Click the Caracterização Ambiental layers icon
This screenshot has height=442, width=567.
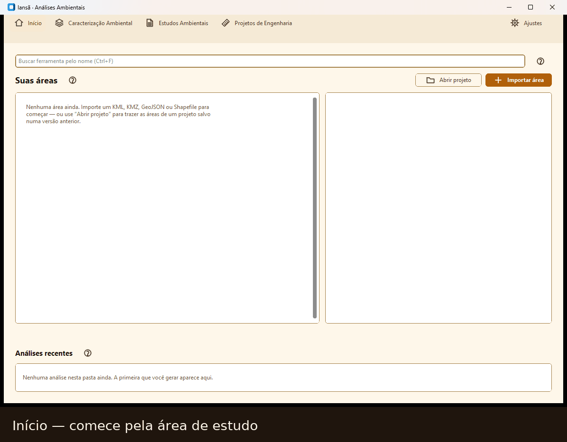pyautogui.click(x=59, y=23)
